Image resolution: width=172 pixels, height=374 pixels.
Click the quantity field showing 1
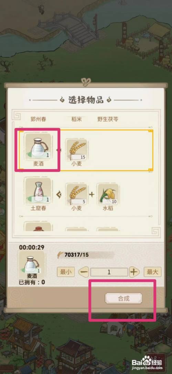coord(109,272)
